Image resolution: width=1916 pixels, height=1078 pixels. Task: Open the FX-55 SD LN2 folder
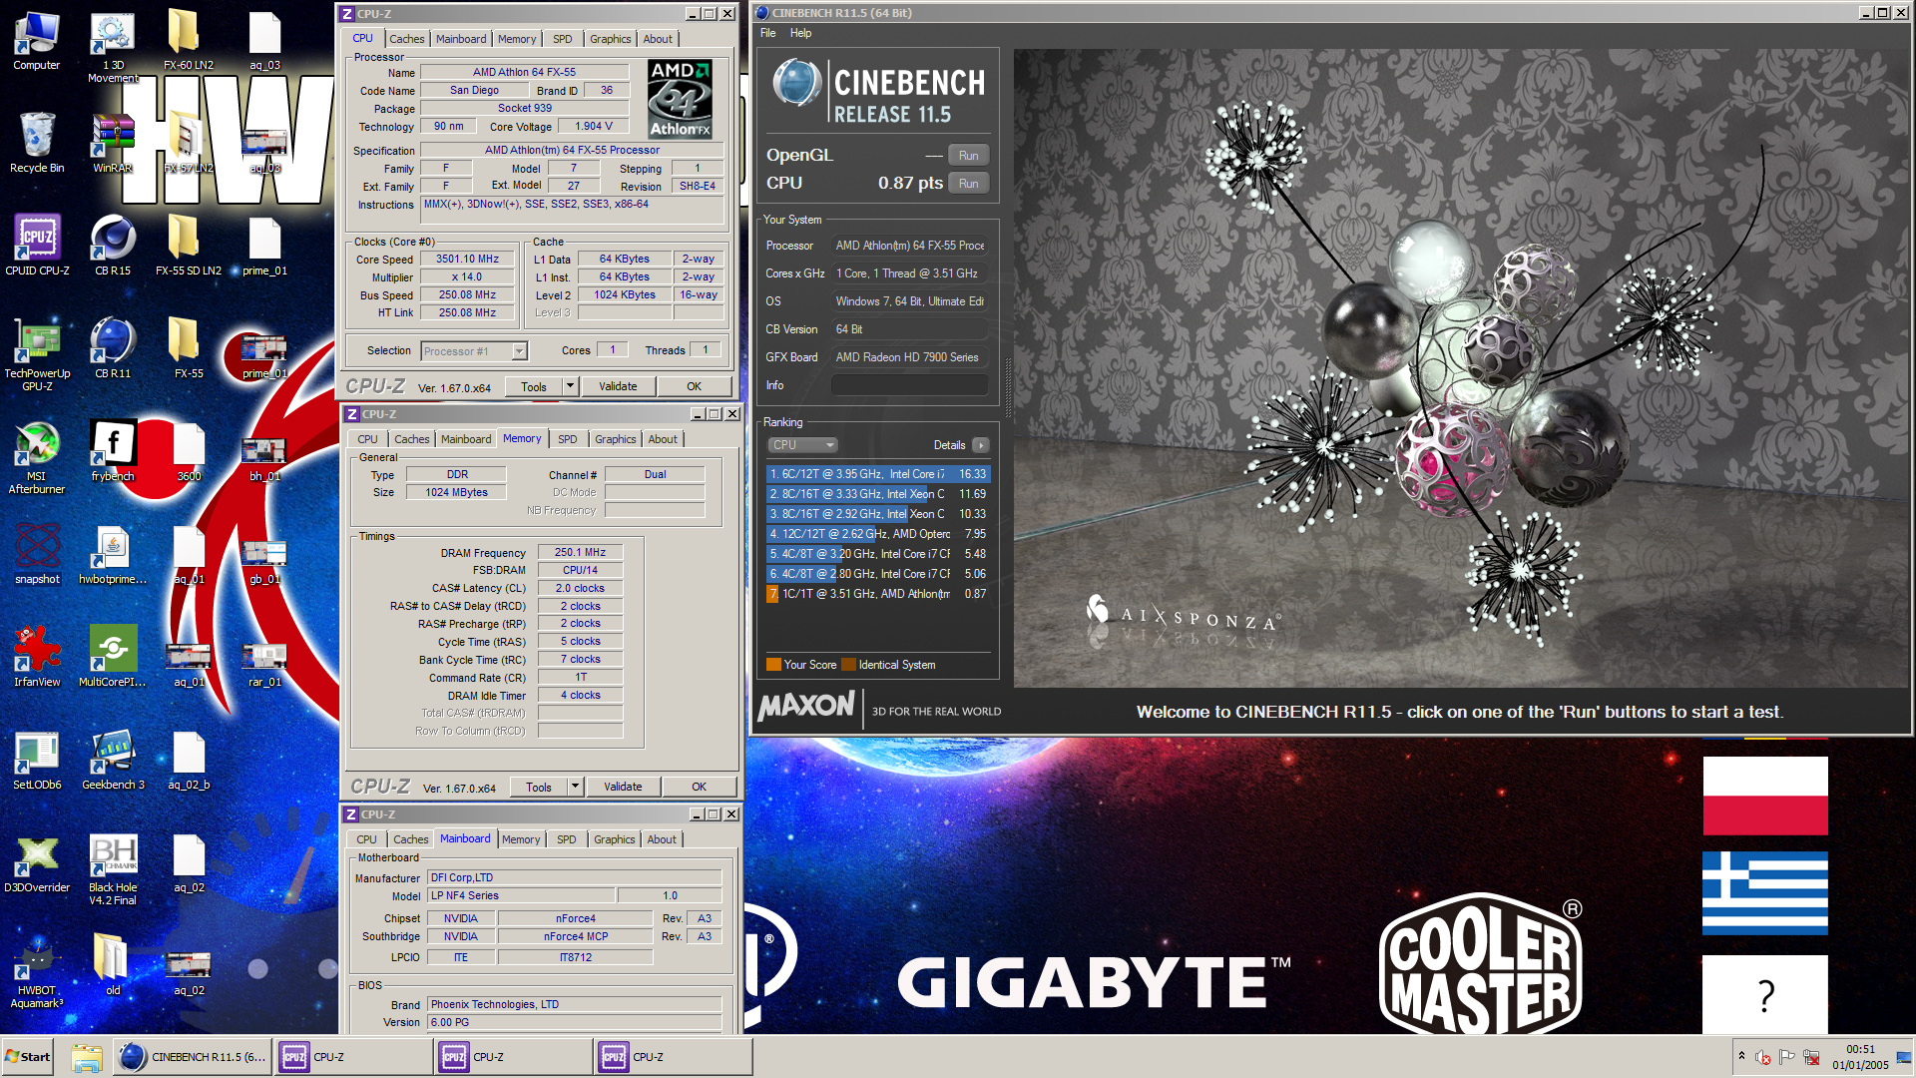(x=189, y=247)
